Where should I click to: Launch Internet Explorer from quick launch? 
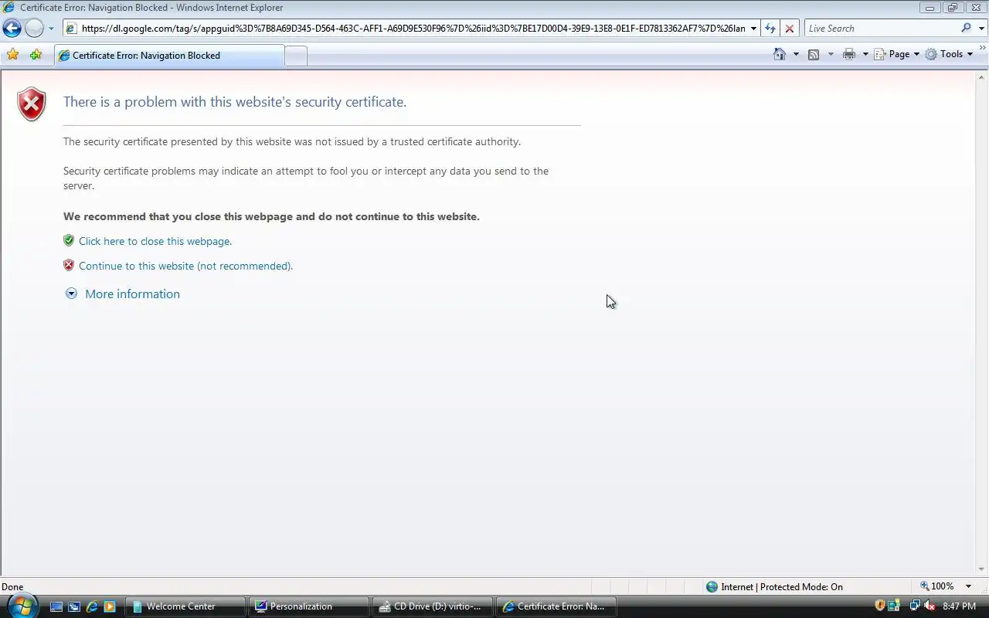(x=92, y=606)
